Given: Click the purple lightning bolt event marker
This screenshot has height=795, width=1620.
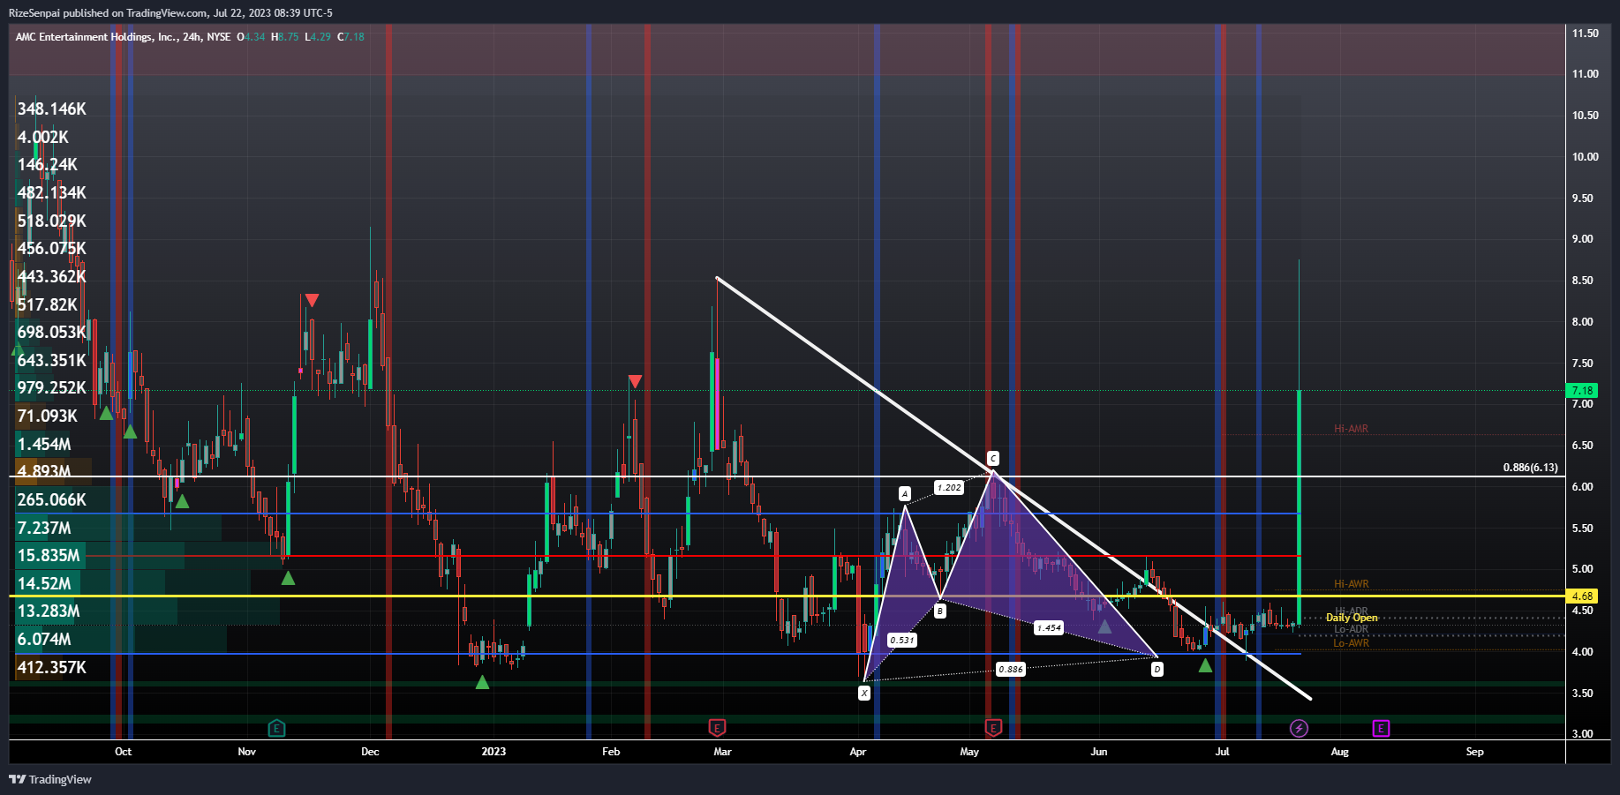Looking at the screenshot, I should coord(1299,728).
